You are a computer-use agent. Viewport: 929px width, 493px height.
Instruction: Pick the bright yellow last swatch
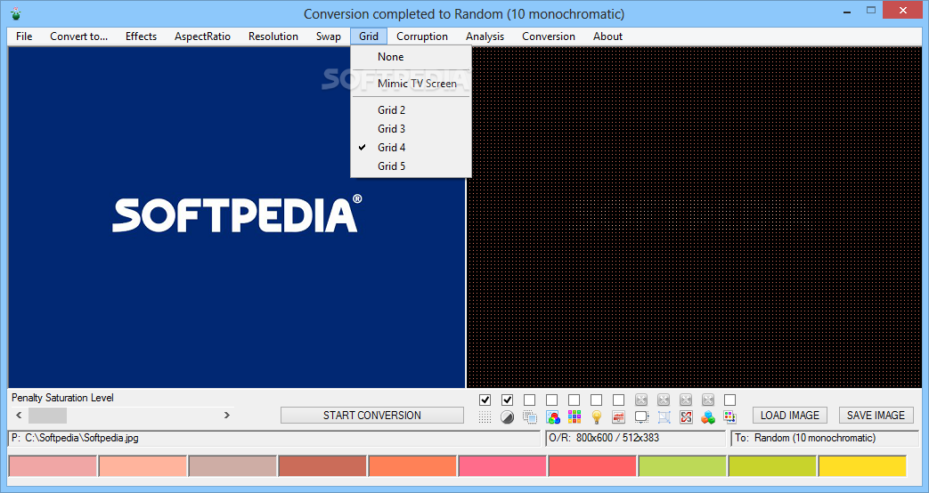coord(862,466)
